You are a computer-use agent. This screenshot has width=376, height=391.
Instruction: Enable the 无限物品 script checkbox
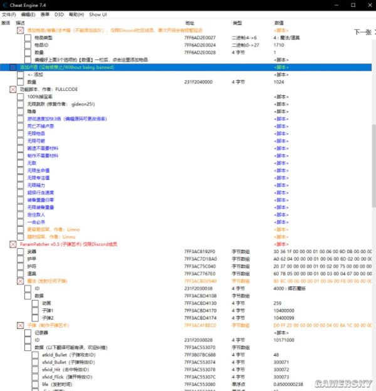pos(21,133)
